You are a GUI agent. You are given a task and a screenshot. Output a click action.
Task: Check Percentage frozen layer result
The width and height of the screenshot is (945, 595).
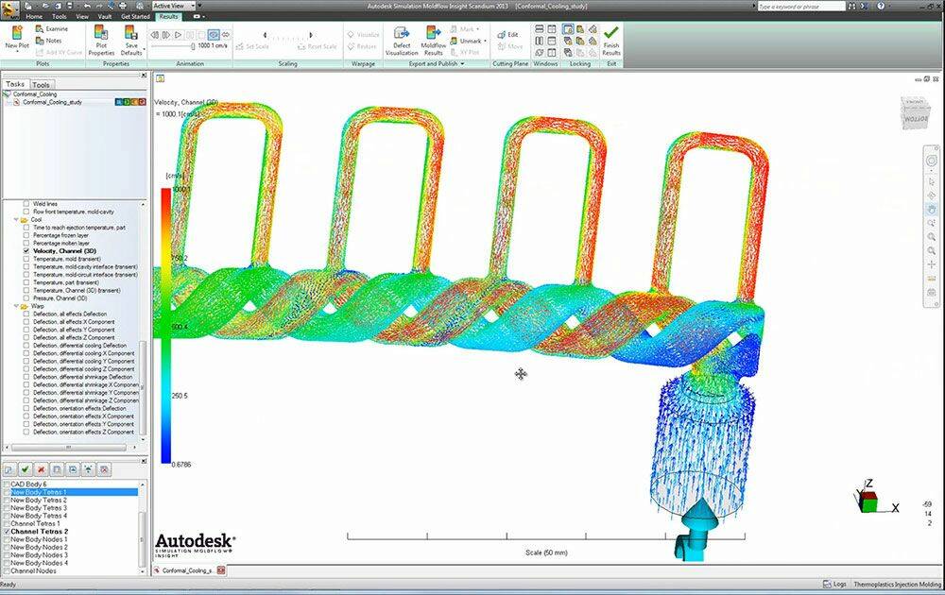[x=26, y=235]
